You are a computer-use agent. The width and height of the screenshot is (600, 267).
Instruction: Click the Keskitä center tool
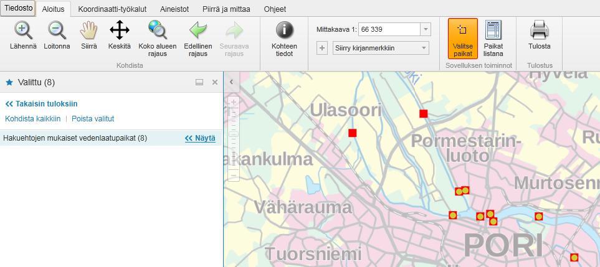pyautogui.click(x=120, y=35)
